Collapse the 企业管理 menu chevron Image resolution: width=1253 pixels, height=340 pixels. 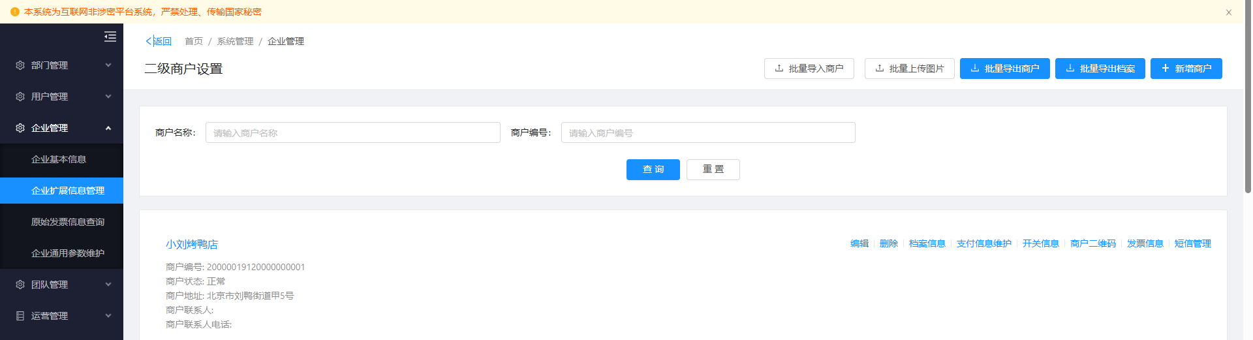coord(108,128)
